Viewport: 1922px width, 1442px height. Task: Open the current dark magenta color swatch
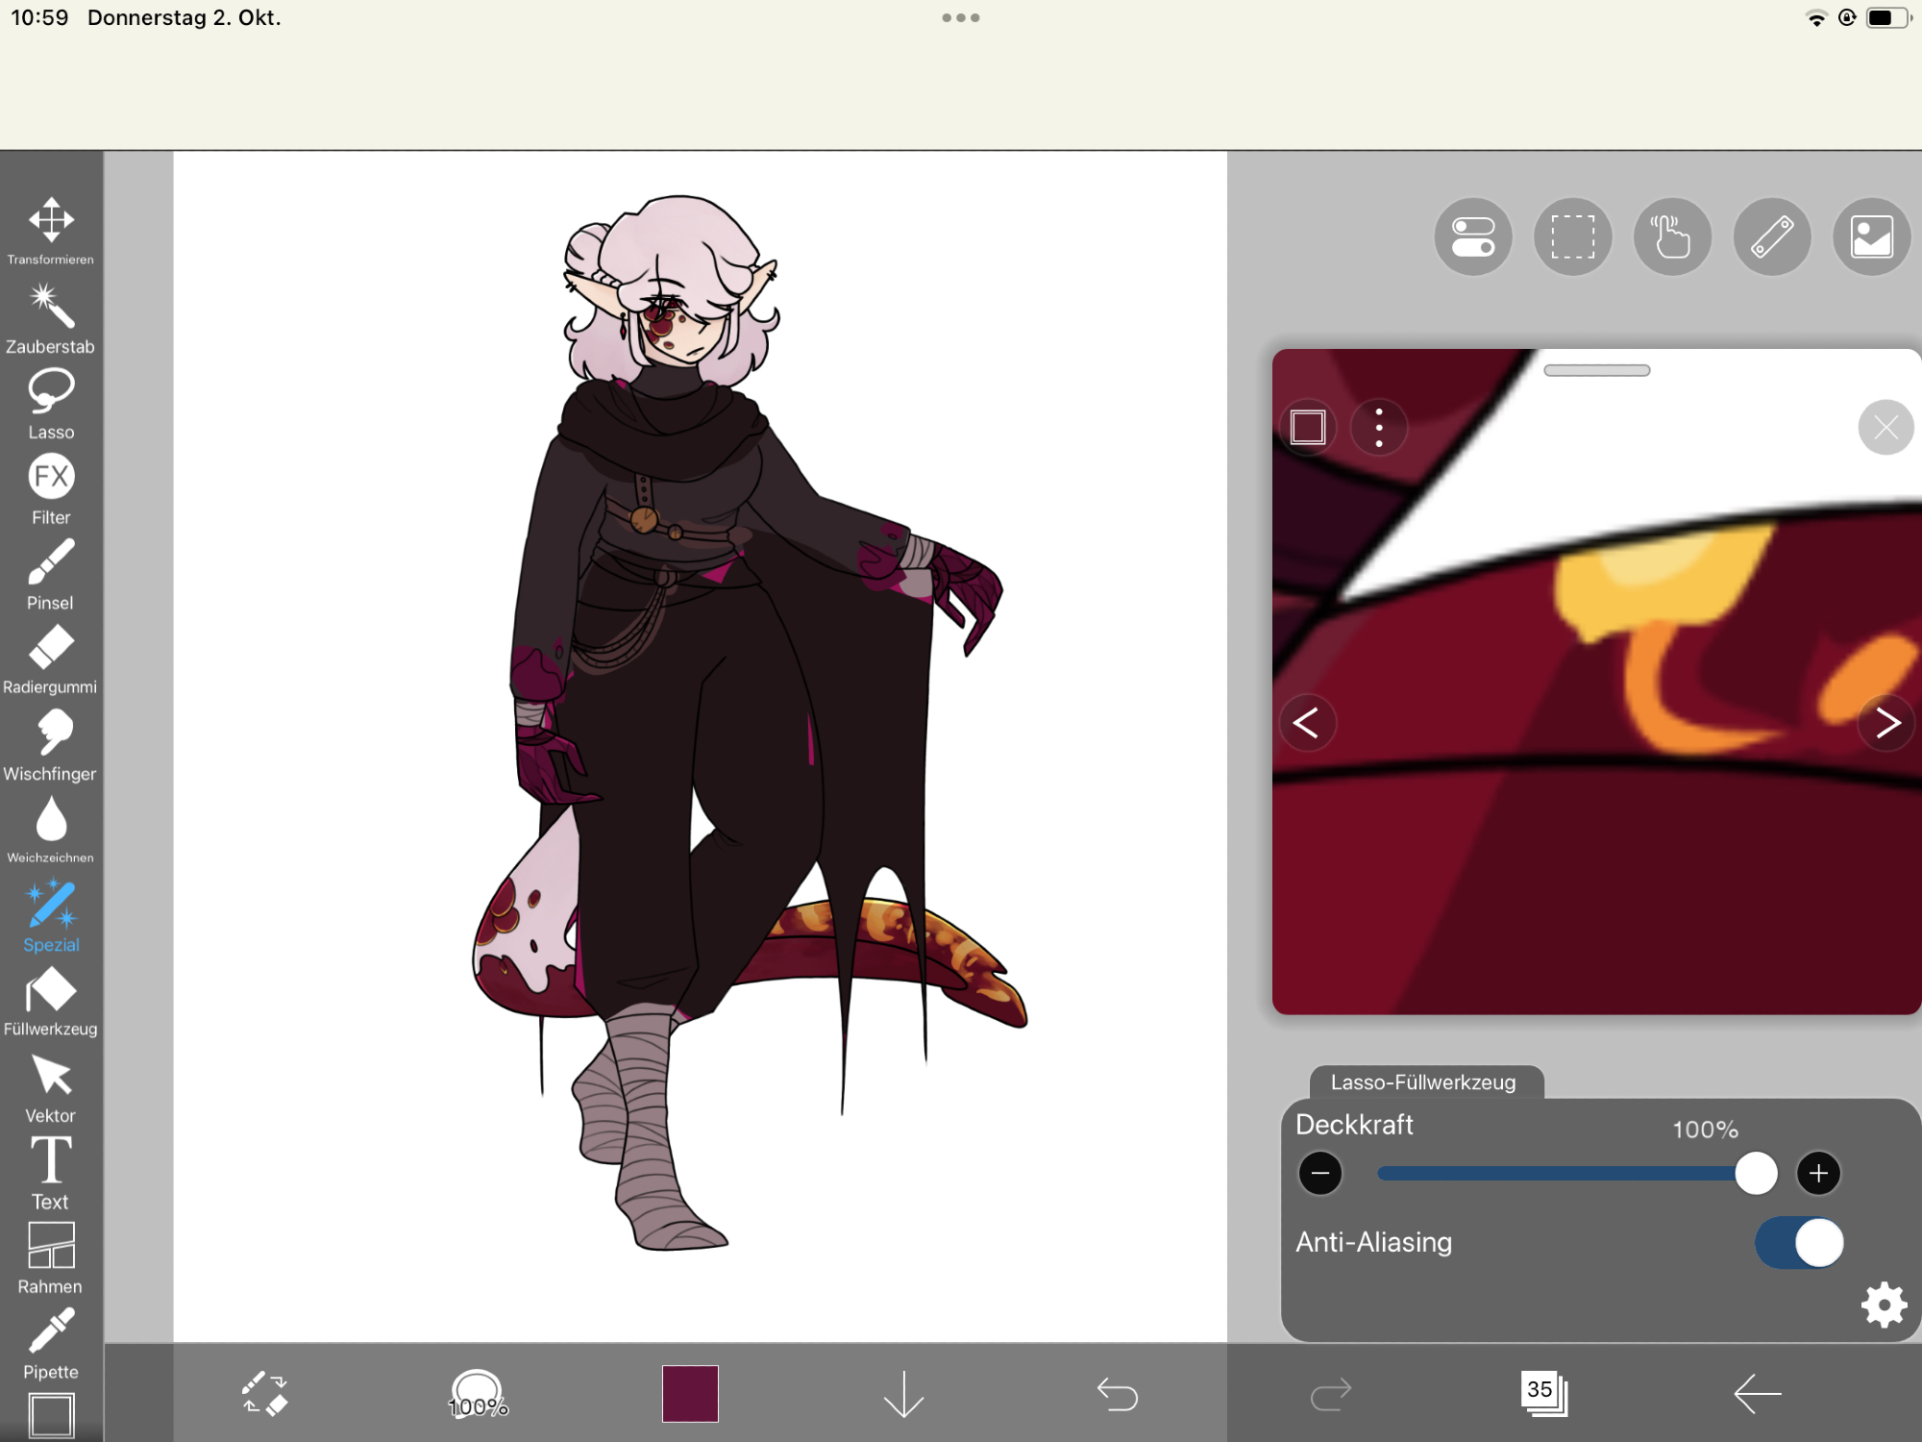pos(690,1393)
